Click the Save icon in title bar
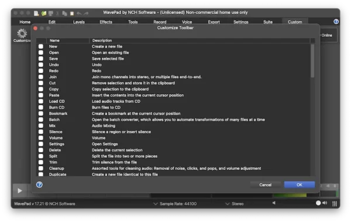Image resolution: width=351 pixels, height=222 pixels. point(51,13)
